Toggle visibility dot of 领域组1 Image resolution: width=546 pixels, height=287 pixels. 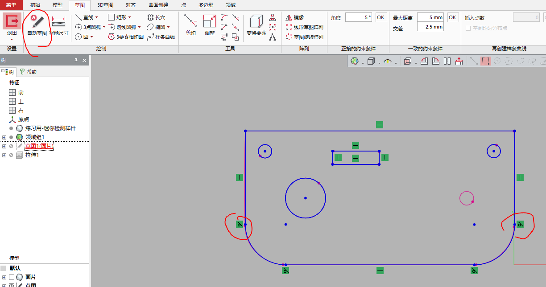11,137
